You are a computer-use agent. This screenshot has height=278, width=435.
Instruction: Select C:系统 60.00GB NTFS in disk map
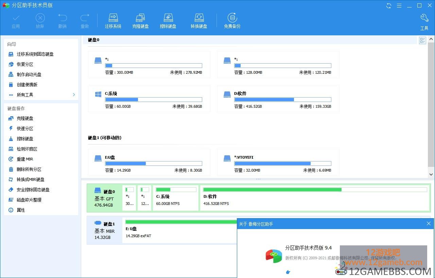[x=176, y=198]
